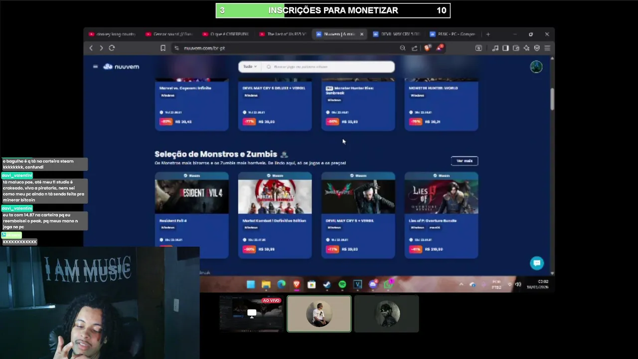
Task: Open the screenshot capture toolbar icon
Action: pyautogui.click(x=478, y=48)
